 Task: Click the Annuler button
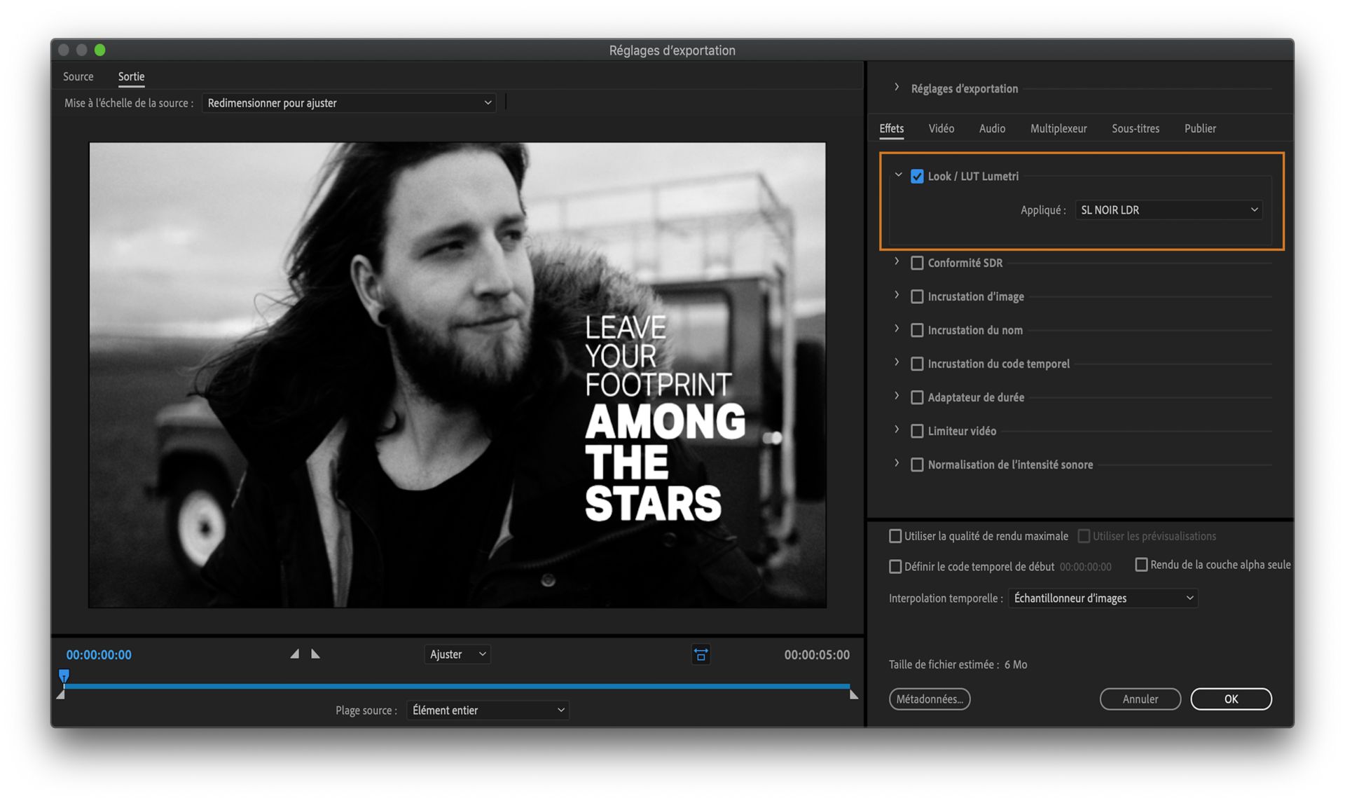1140,699
